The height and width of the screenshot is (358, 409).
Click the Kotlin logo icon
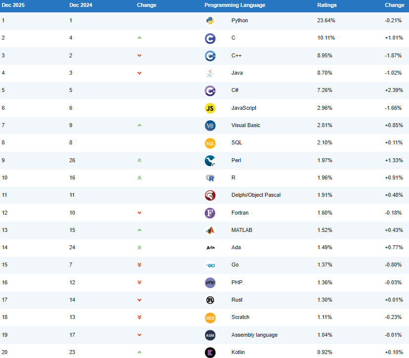click(x=210, y=352)
